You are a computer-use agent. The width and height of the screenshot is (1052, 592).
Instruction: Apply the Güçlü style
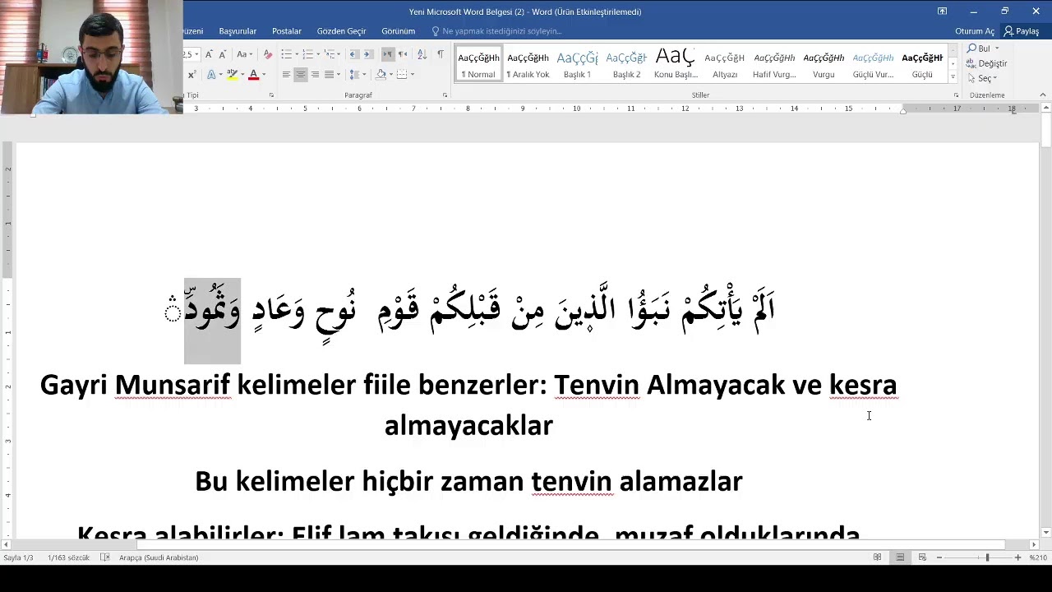point(922,64)
